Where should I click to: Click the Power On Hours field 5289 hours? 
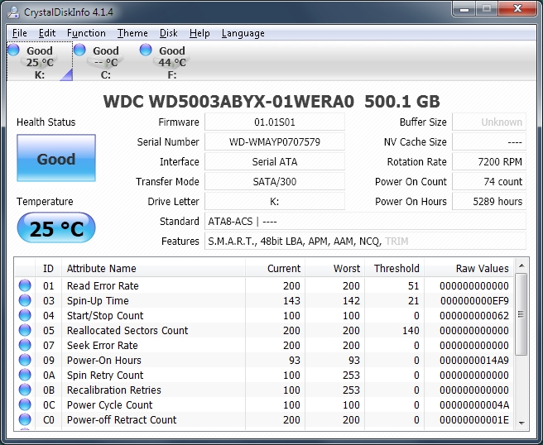pos(489,201)
